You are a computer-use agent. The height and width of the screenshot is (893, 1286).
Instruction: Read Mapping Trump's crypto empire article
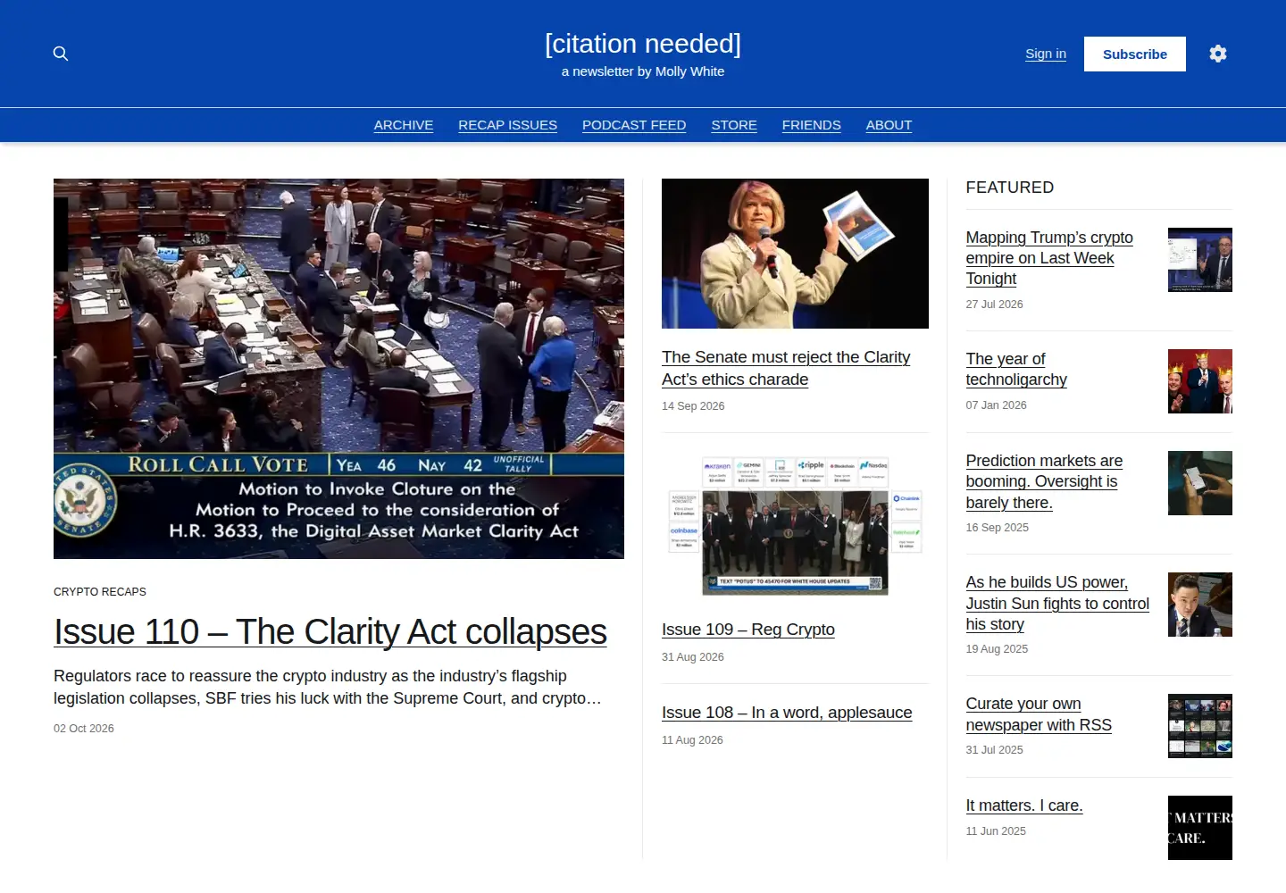tap(1049, 258)
